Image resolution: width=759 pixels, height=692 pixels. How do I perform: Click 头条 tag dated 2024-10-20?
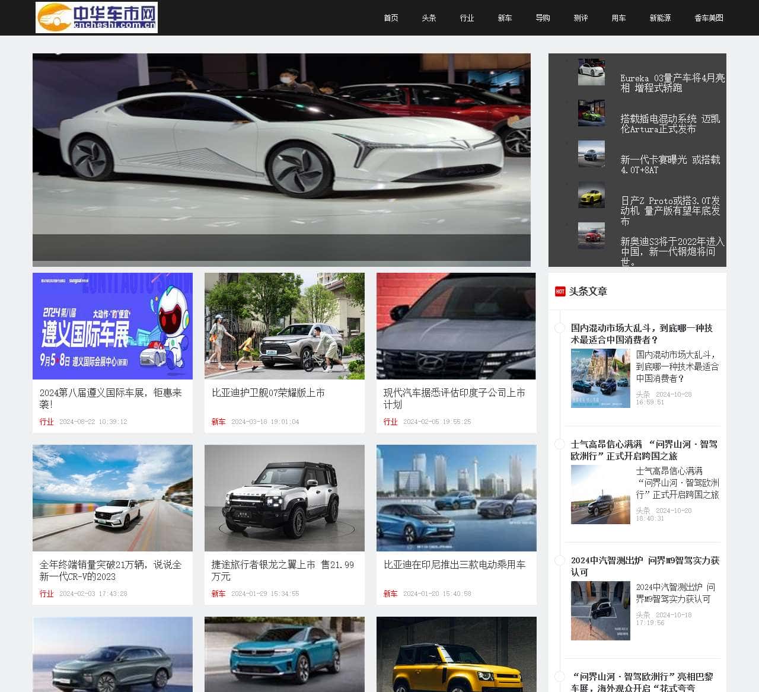[x=643, y=511]
